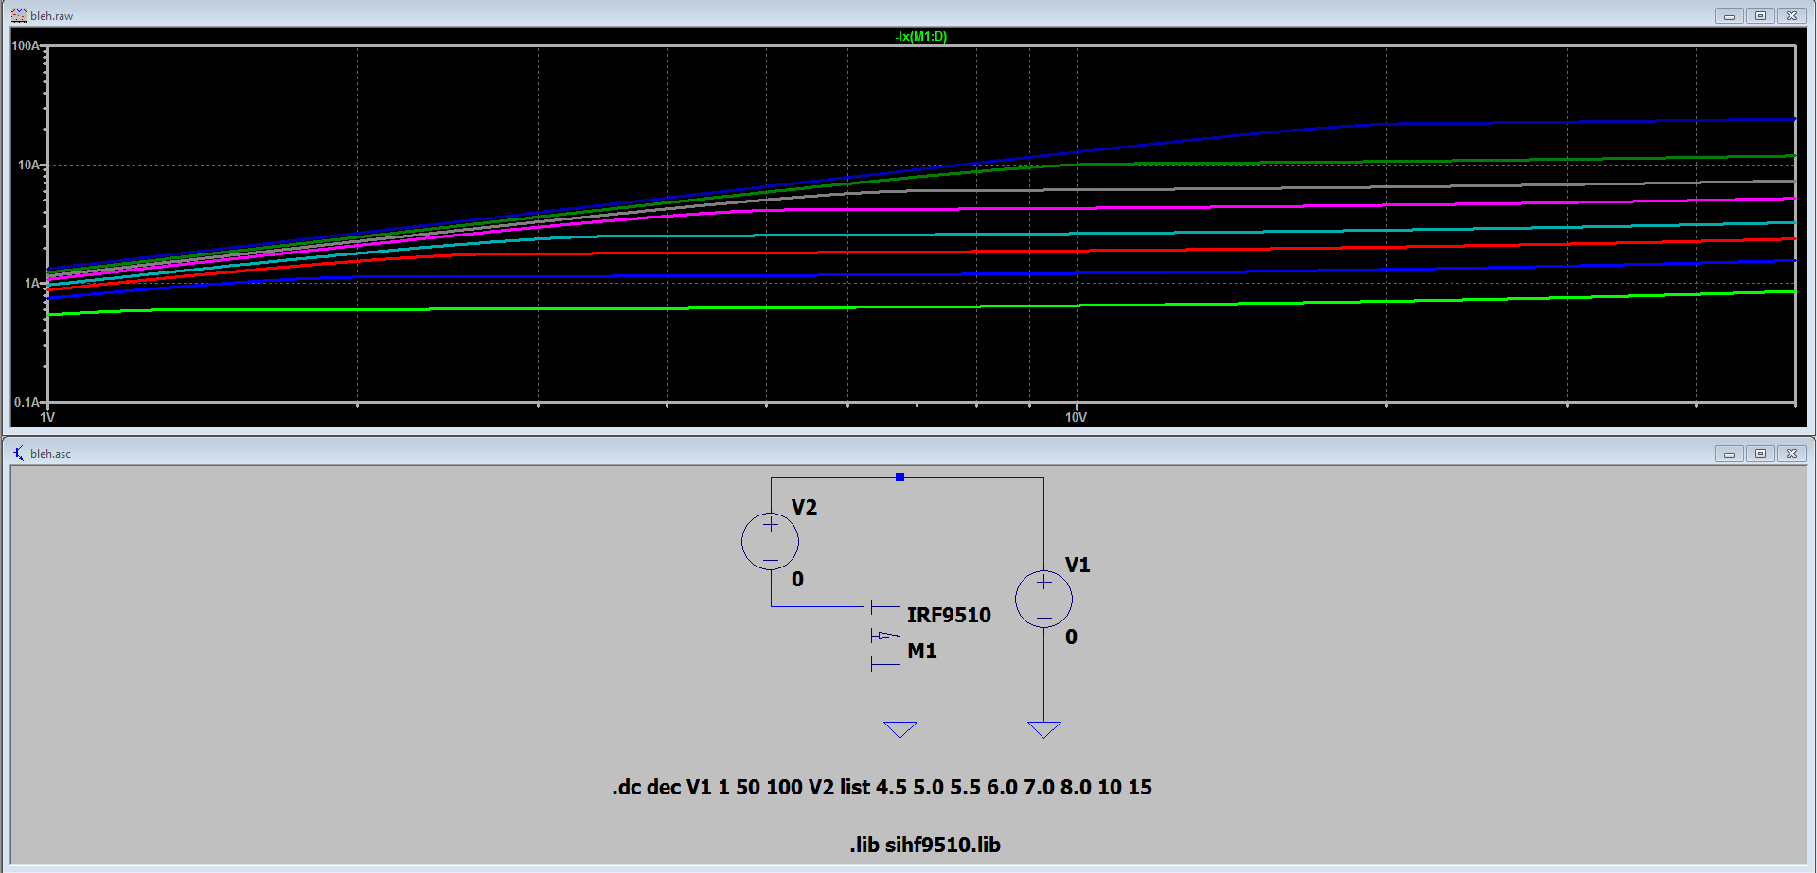This screenshot has width=1817, height=873.
Task: Select the bleh.asc title bar tab
Action: (51, 453)
